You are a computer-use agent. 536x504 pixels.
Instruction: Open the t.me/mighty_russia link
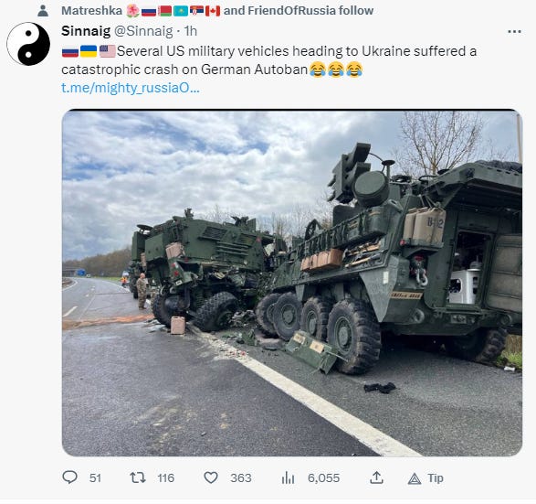click(x=131, y=88)
